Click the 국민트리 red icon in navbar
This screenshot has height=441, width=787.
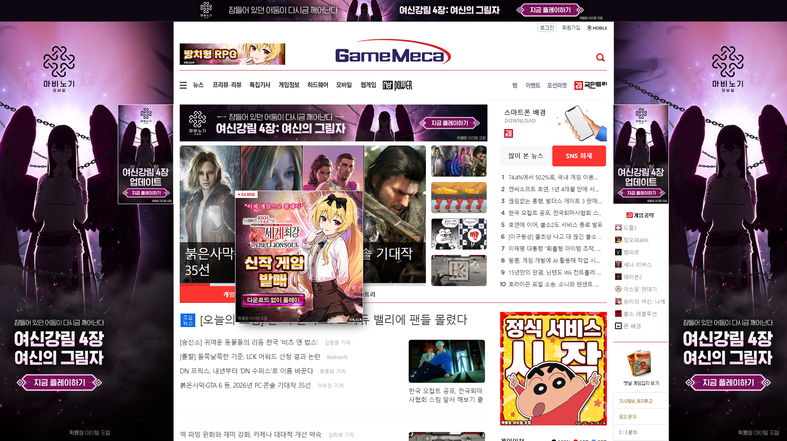[x=579, y=85]
